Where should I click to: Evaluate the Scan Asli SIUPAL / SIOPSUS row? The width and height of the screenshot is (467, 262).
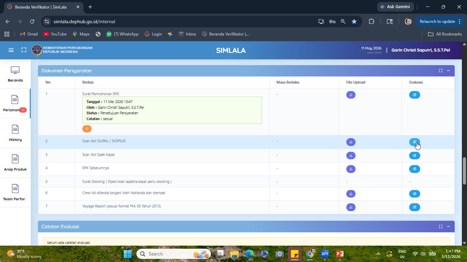click(414, 142)
